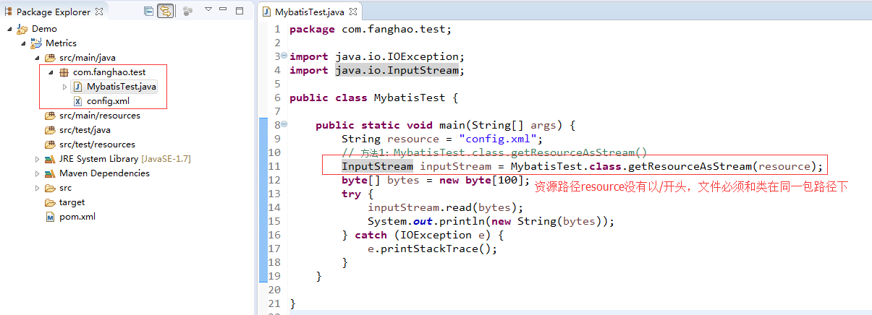
Task: Click the src/test/java folder icon
Action: (49, 130)
